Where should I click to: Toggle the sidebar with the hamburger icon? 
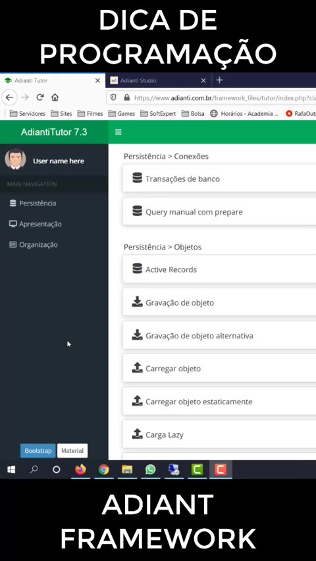tap(118, 132)
